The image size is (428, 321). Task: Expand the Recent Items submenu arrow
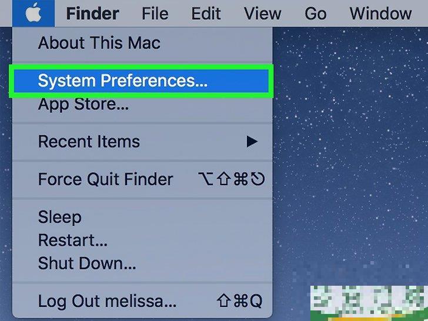[252, 141]
